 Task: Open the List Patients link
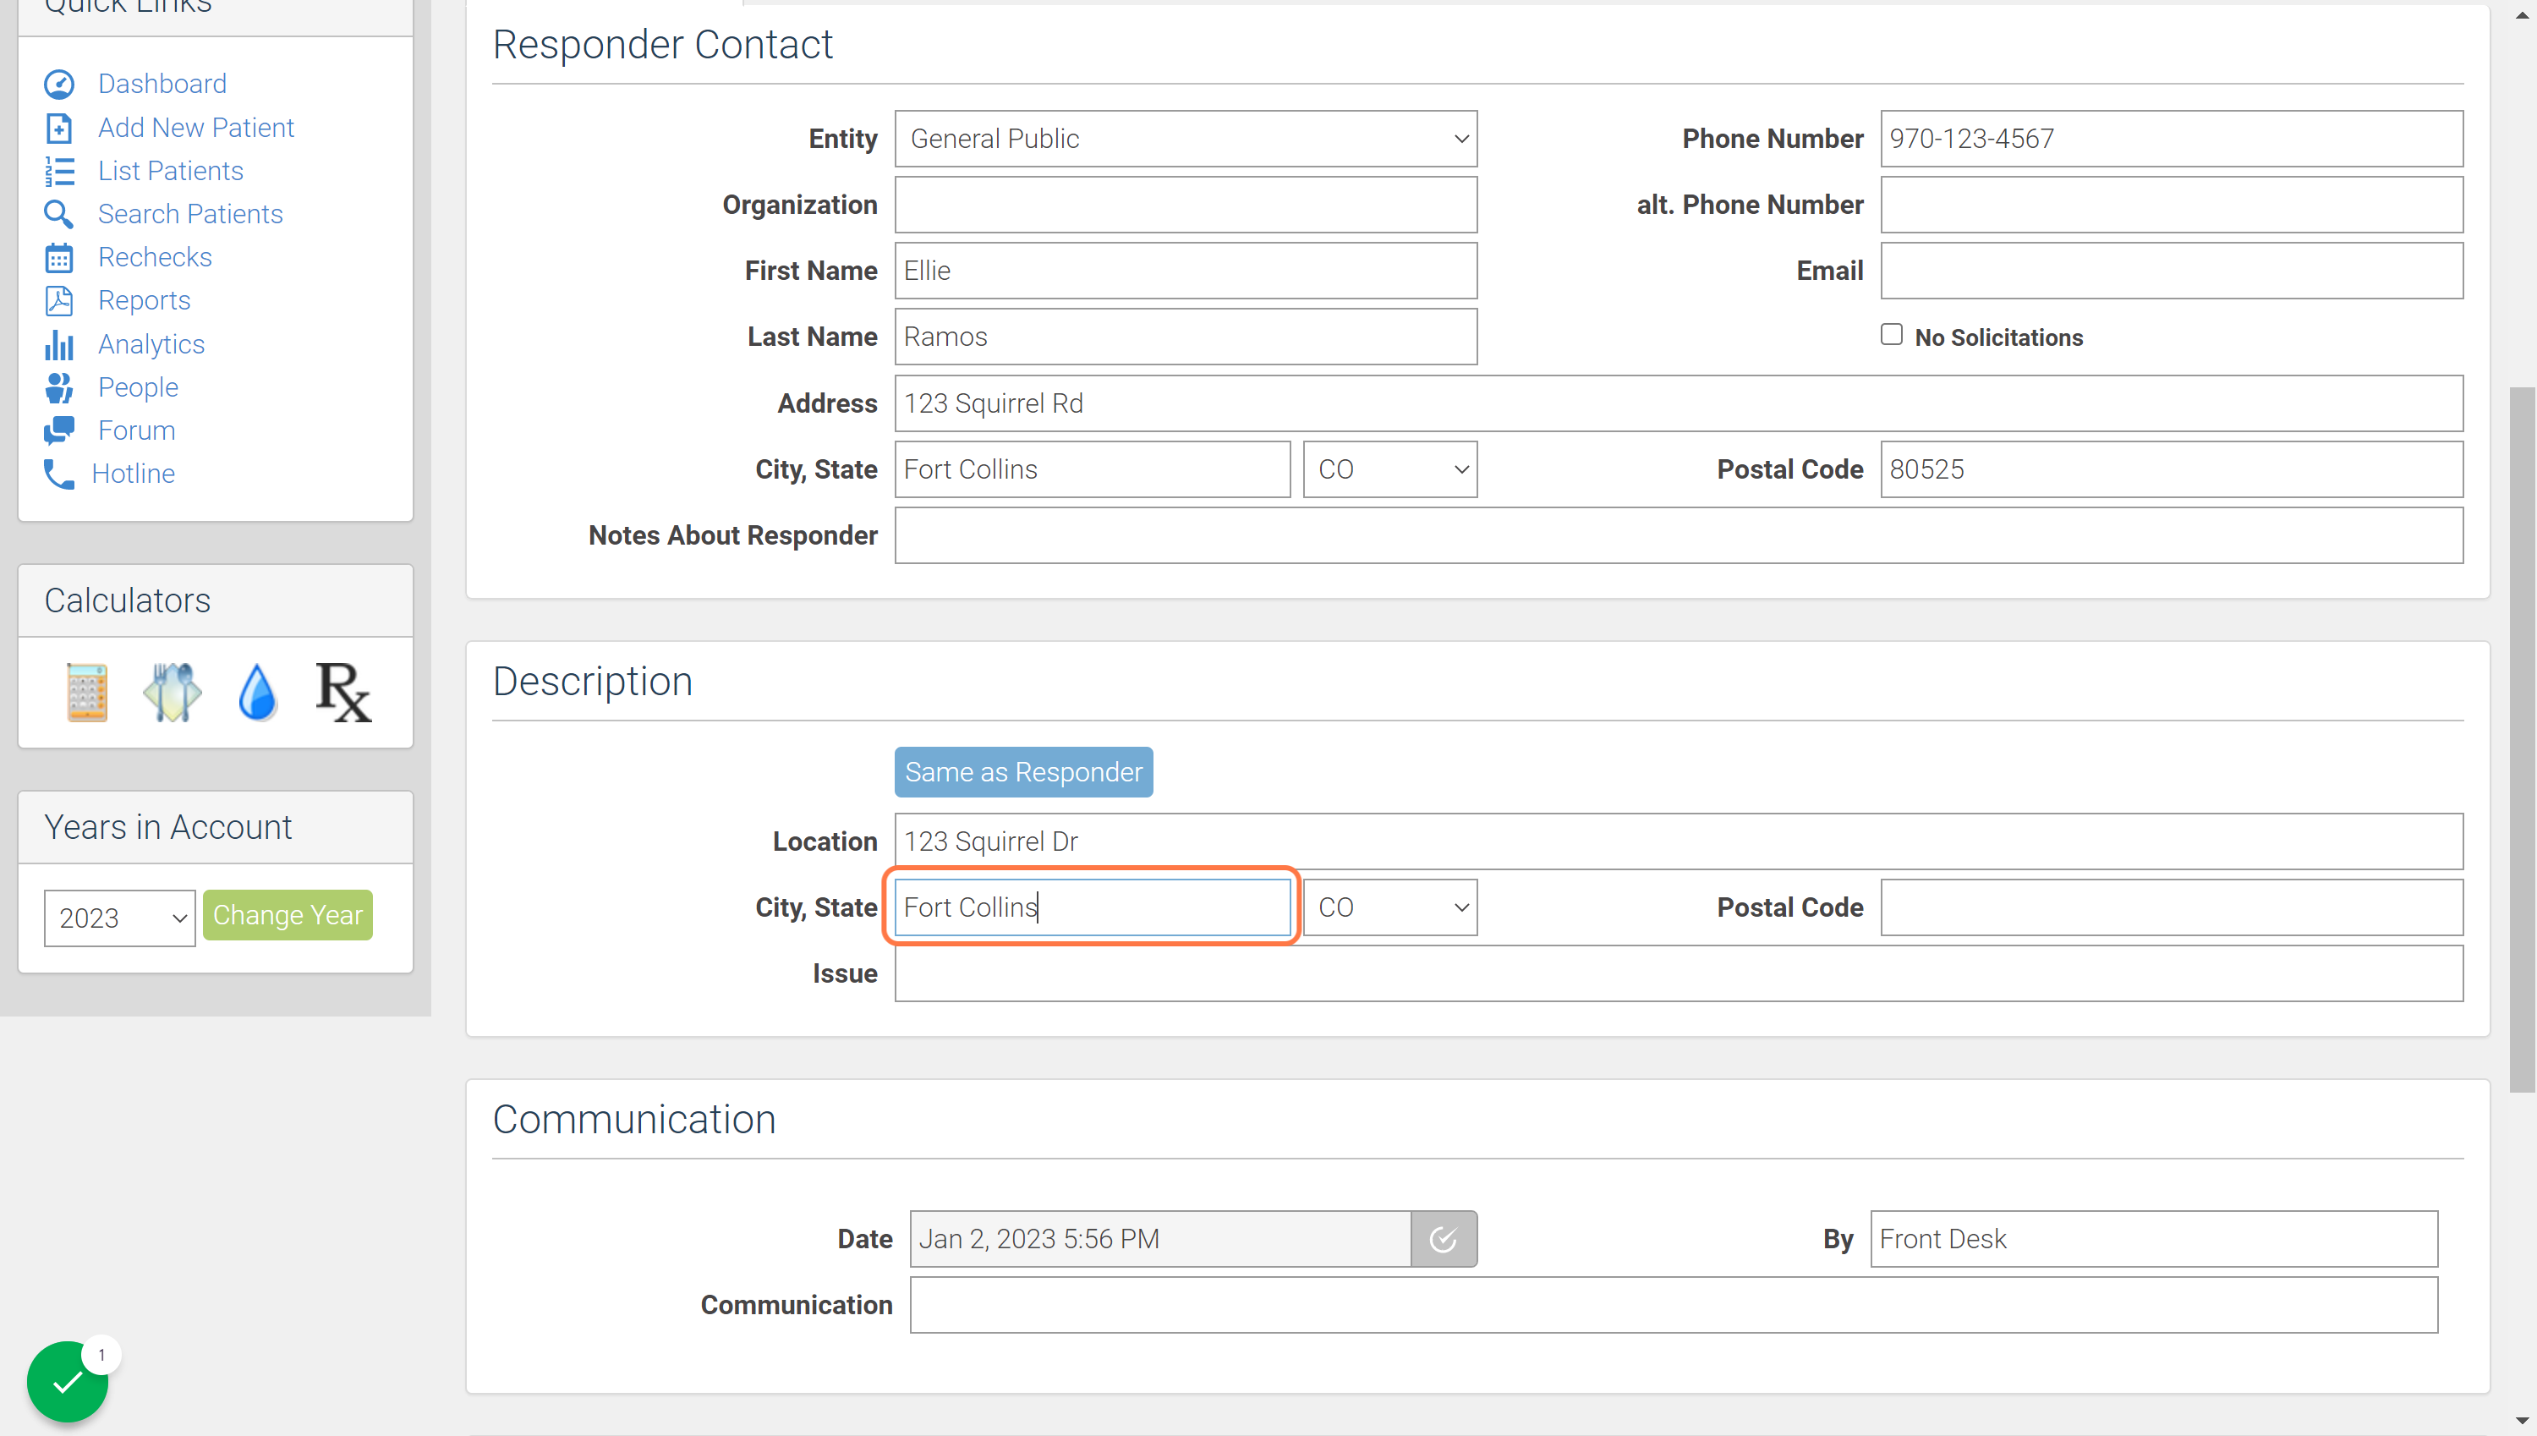tap(171, 171)
